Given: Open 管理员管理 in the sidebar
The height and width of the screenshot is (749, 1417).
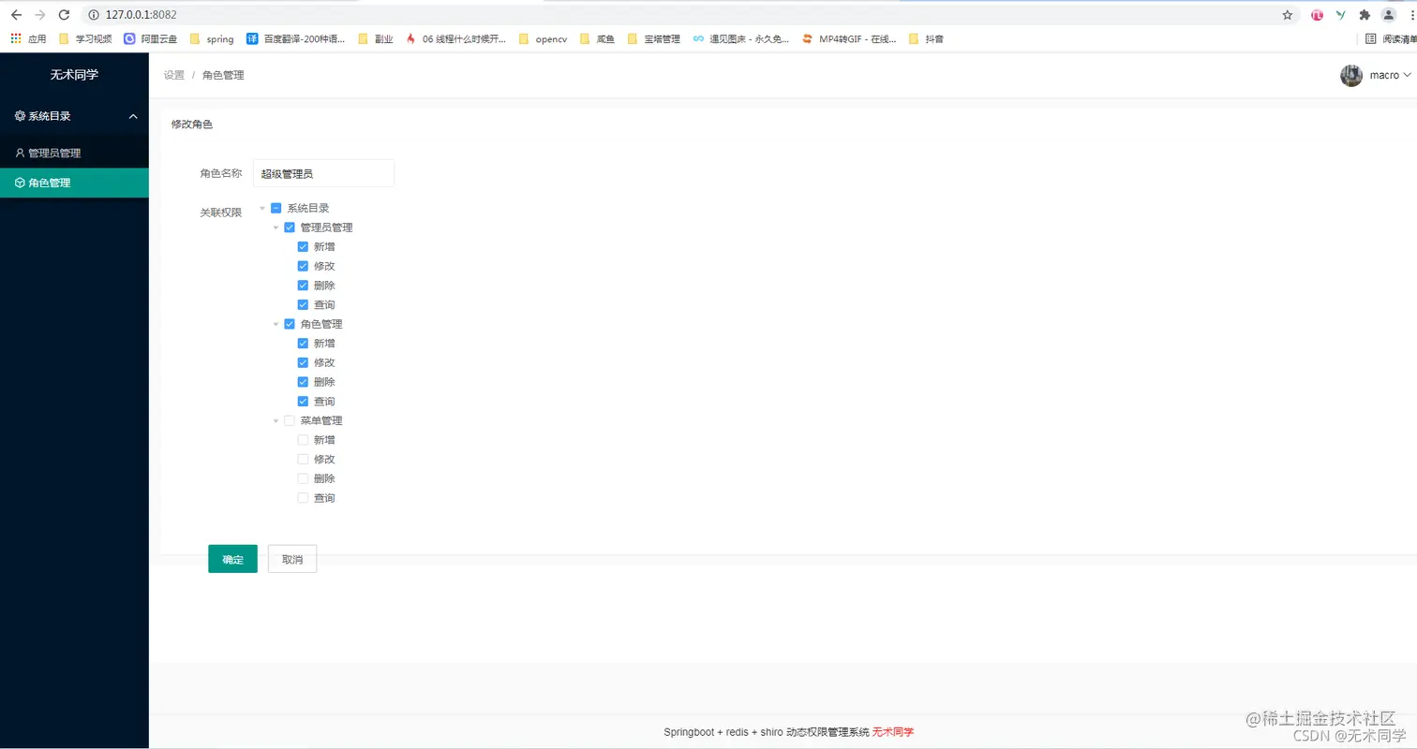Looking at the screenshot, I should pyautogui.click(x=74, y=153).
